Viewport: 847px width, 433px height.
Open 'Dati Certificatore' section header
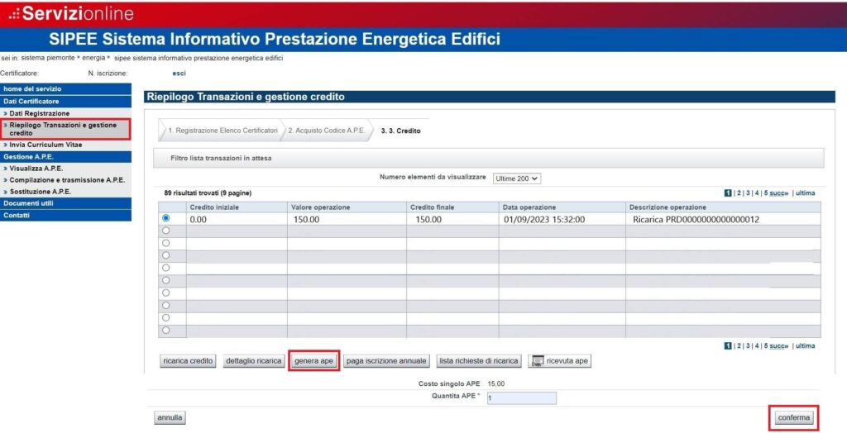[x=65, y=102]
